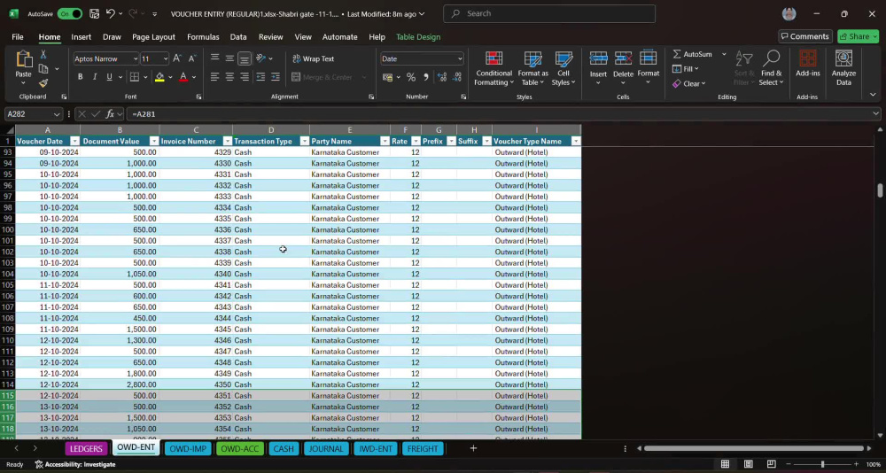Open the Aptos Narrow font dropdown
This screenshot has width=886, height=473.
pos(136,58)
